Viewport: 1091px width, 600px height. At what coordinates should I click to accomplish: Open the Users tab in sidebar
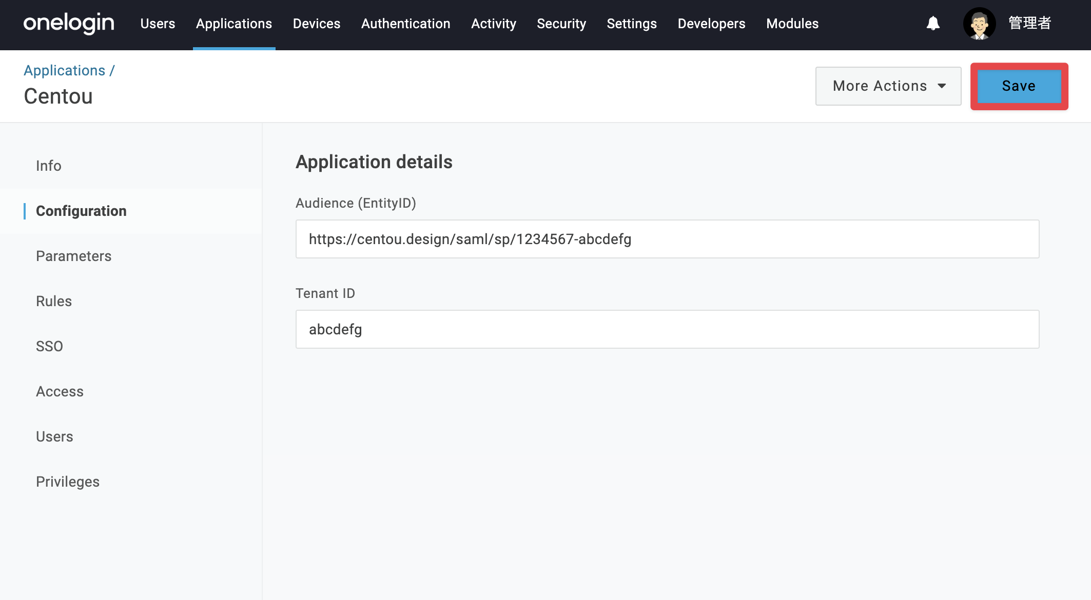coord(54,436)
